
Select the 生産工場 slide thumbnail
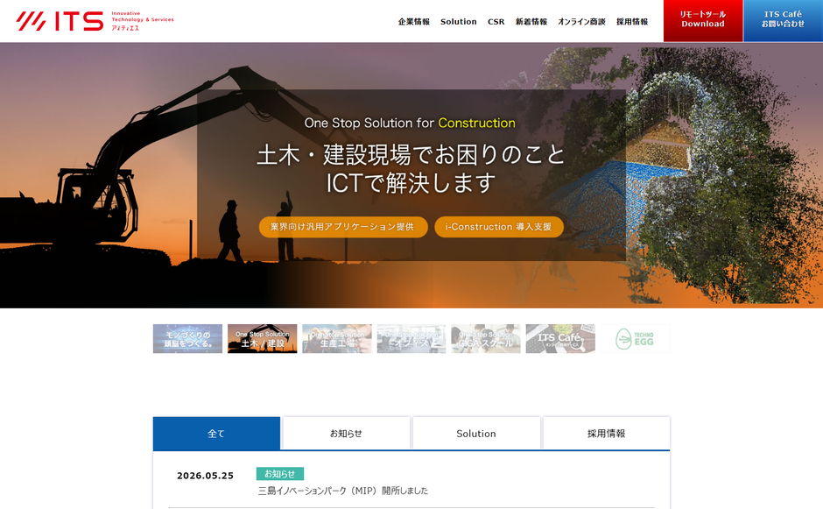337,338
